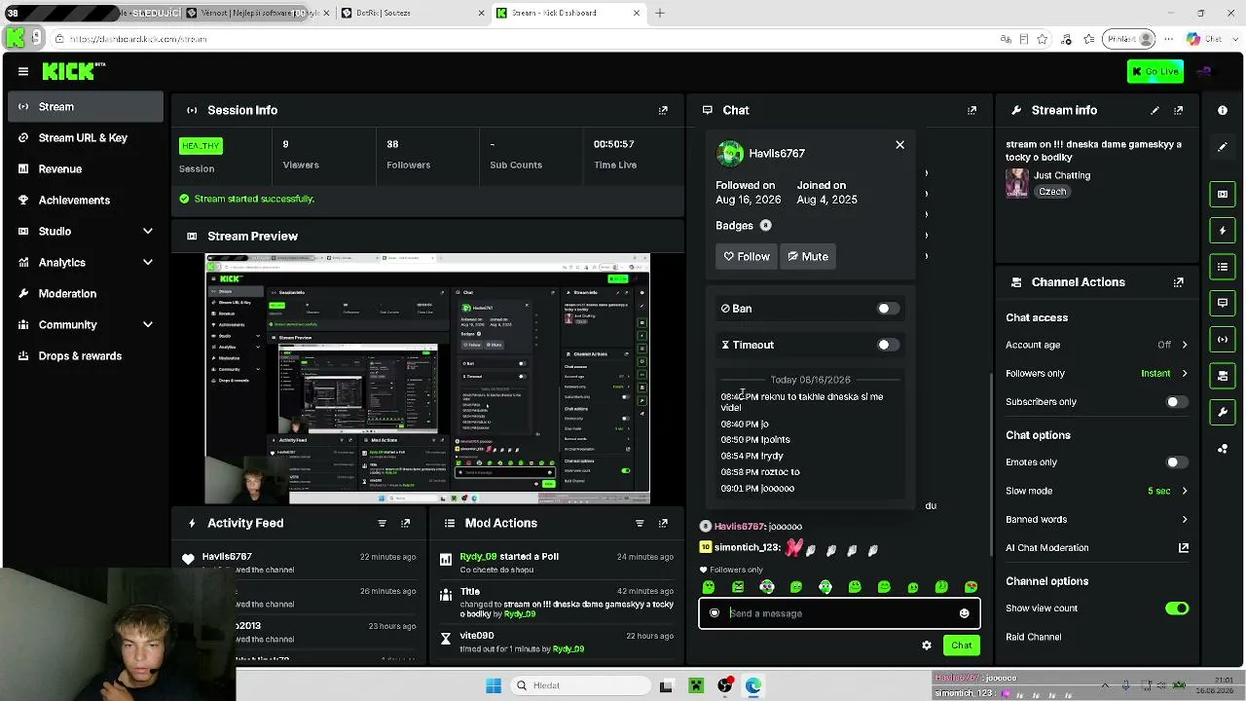Toggle the Ban switch for Havlis6767
This screenshot has height=701, width=1246.
[888, 309]
